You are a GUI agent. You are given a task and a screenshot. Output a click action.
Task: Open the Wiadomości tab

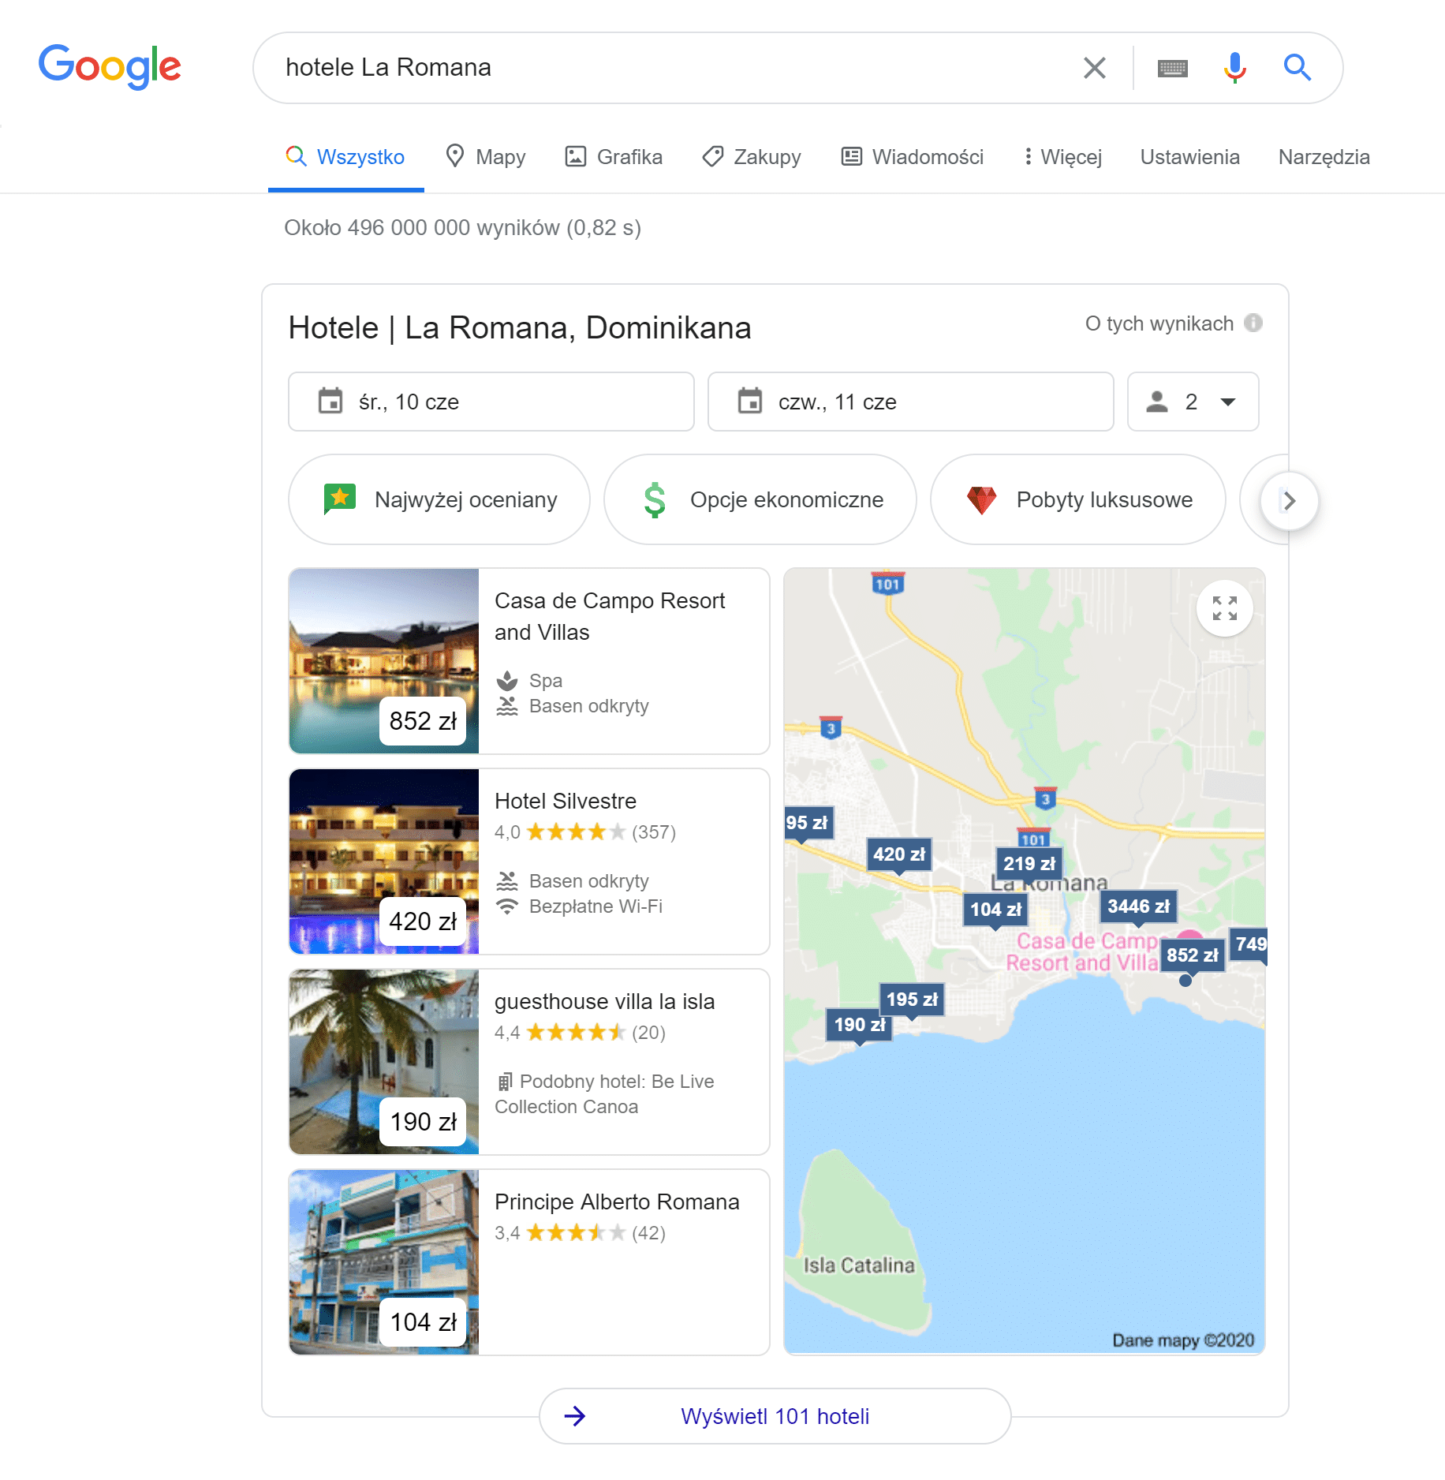(x=913, y=157)
